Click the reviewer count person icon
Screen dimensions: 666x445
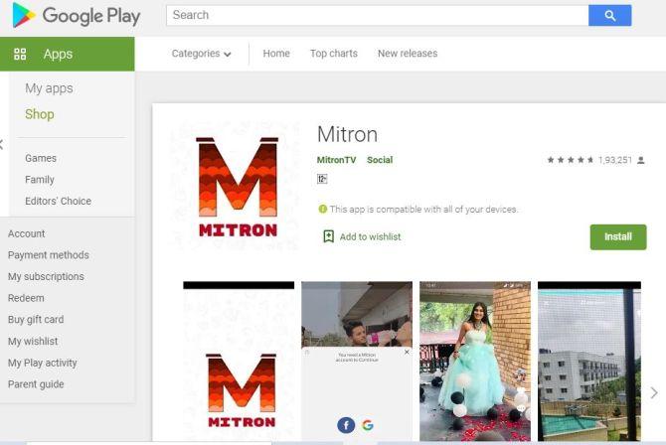click(641, 160)
